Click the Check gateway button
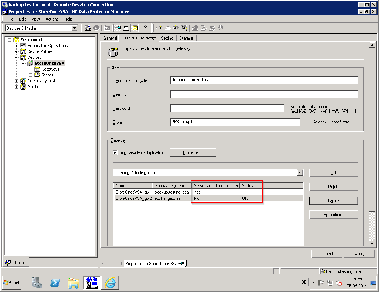 (333, 201)
